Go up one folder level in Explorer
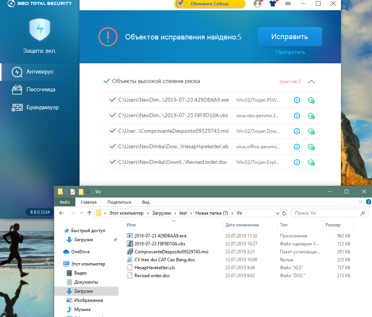 point(89,213)
